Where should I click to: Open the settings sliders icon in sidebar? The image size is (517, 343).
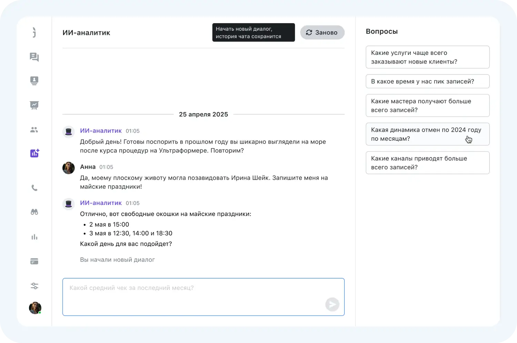(34, 286)
